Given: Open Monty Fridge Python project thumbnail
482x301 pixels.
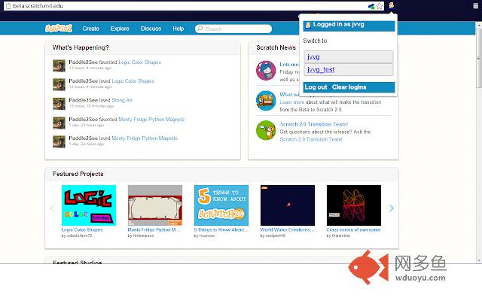Looking at the screenshot, I should [x=155, y=205].
